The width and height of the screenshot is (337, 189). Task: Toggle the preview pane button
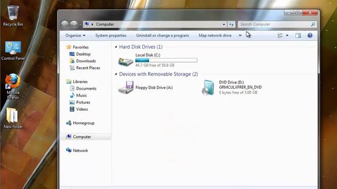(298, 36)
